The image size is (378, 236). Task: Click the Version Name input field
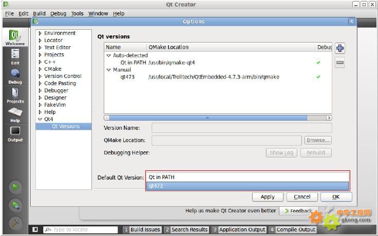tap(241, 128)
